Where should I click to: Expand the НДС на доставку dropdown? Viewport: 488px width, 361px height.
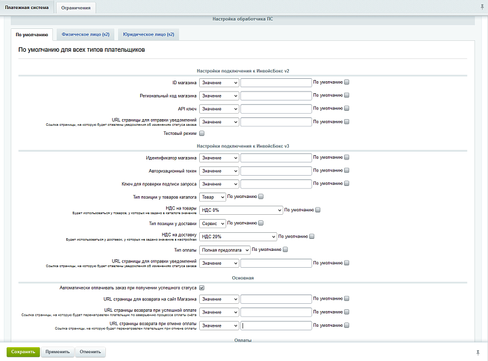click(x=238, y=236)
